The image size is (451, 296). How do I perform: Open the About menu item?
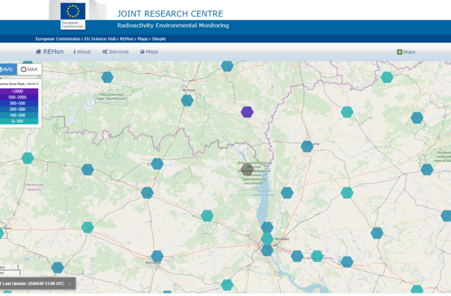point(82,52)
